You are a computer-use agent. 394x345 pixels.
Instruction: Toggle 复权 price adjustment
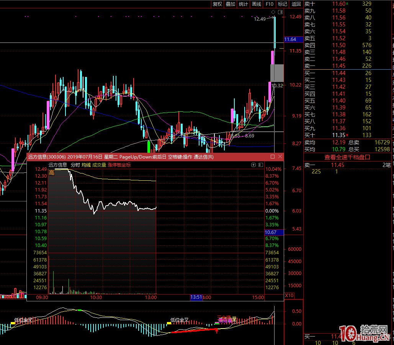(x=217, y=4)
